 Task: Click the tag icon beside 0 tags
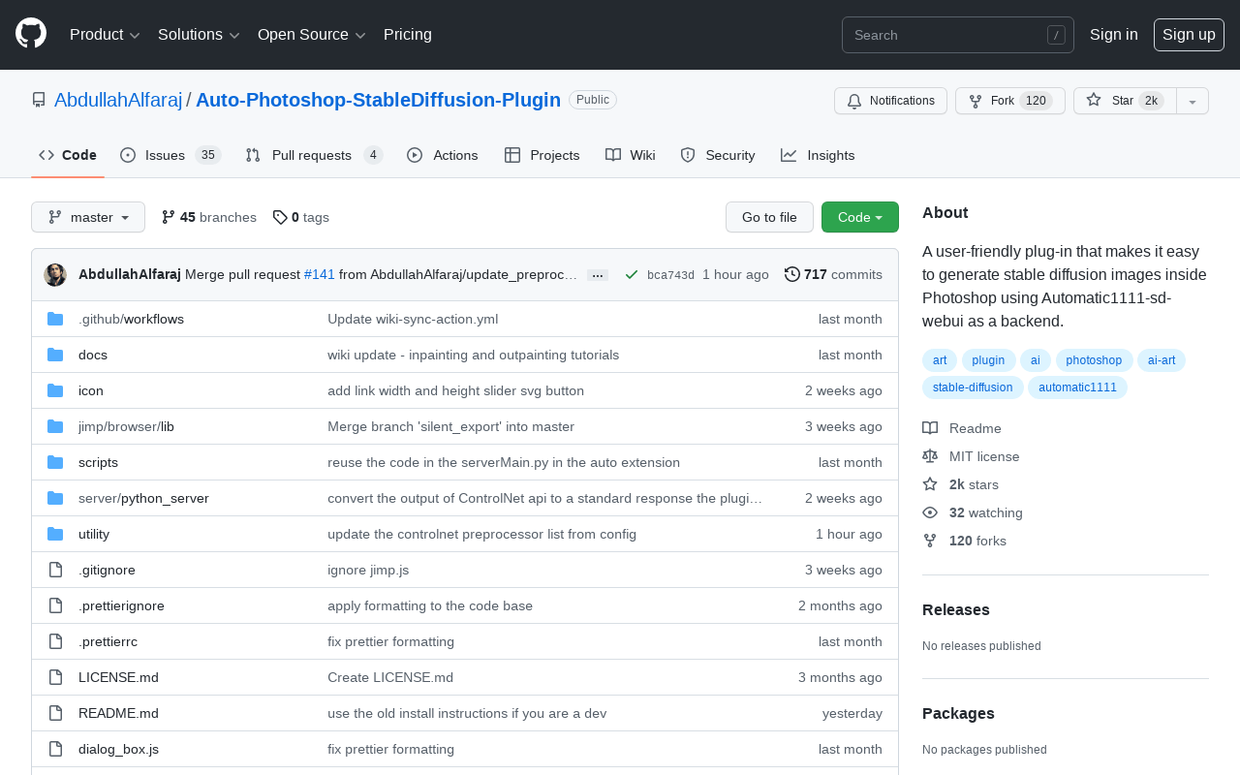tap(280, 217)
